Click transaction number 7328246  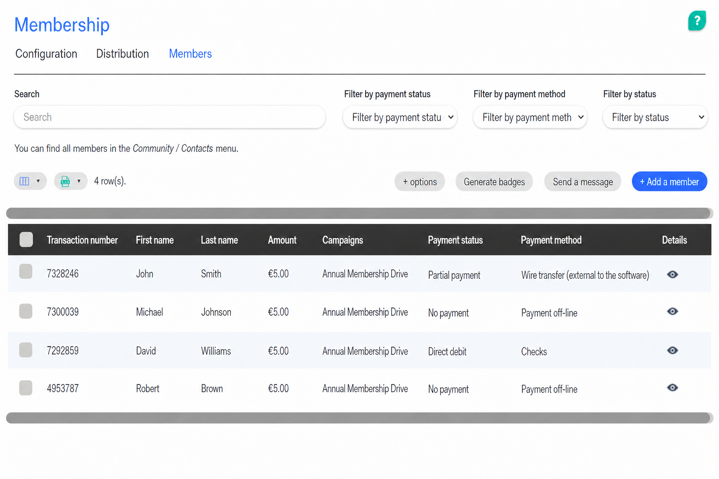pyautogui.click(x=63, y=274)
